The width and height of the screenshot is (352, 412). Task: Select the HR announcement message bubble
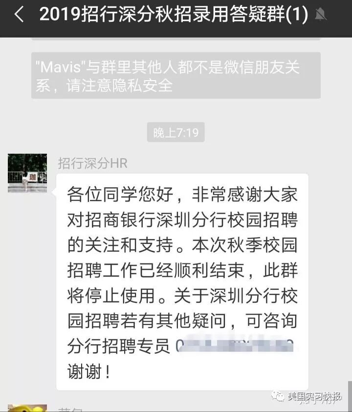coord(182,282)
